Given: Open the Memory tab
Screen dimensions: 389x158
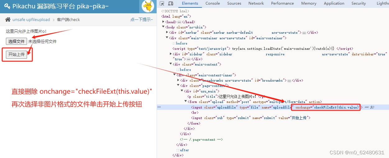Looking at the screenshot, I should (x=309, y=3).
